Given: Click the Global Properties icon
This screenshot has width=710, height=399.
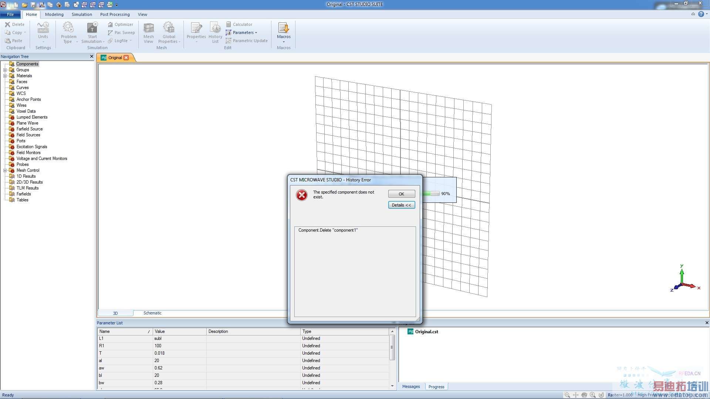Looking at the screenshot, I should click(169, 27).
